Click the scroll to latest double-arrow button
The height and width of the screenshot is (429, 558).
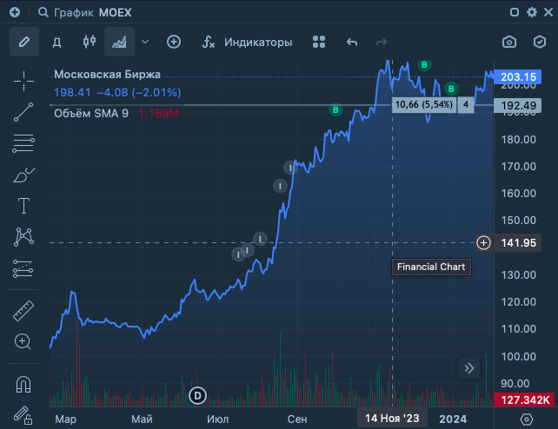[x=469, y=368]
